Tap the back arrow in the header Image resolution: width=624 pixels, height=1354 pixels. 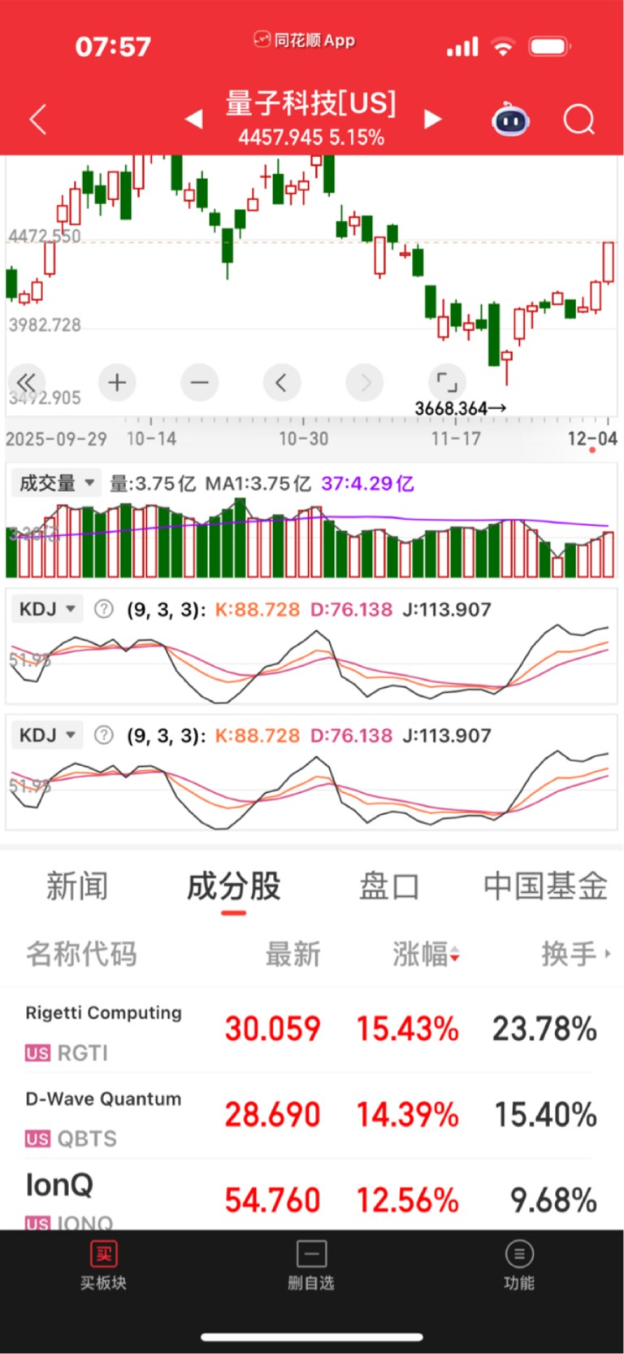38,120
